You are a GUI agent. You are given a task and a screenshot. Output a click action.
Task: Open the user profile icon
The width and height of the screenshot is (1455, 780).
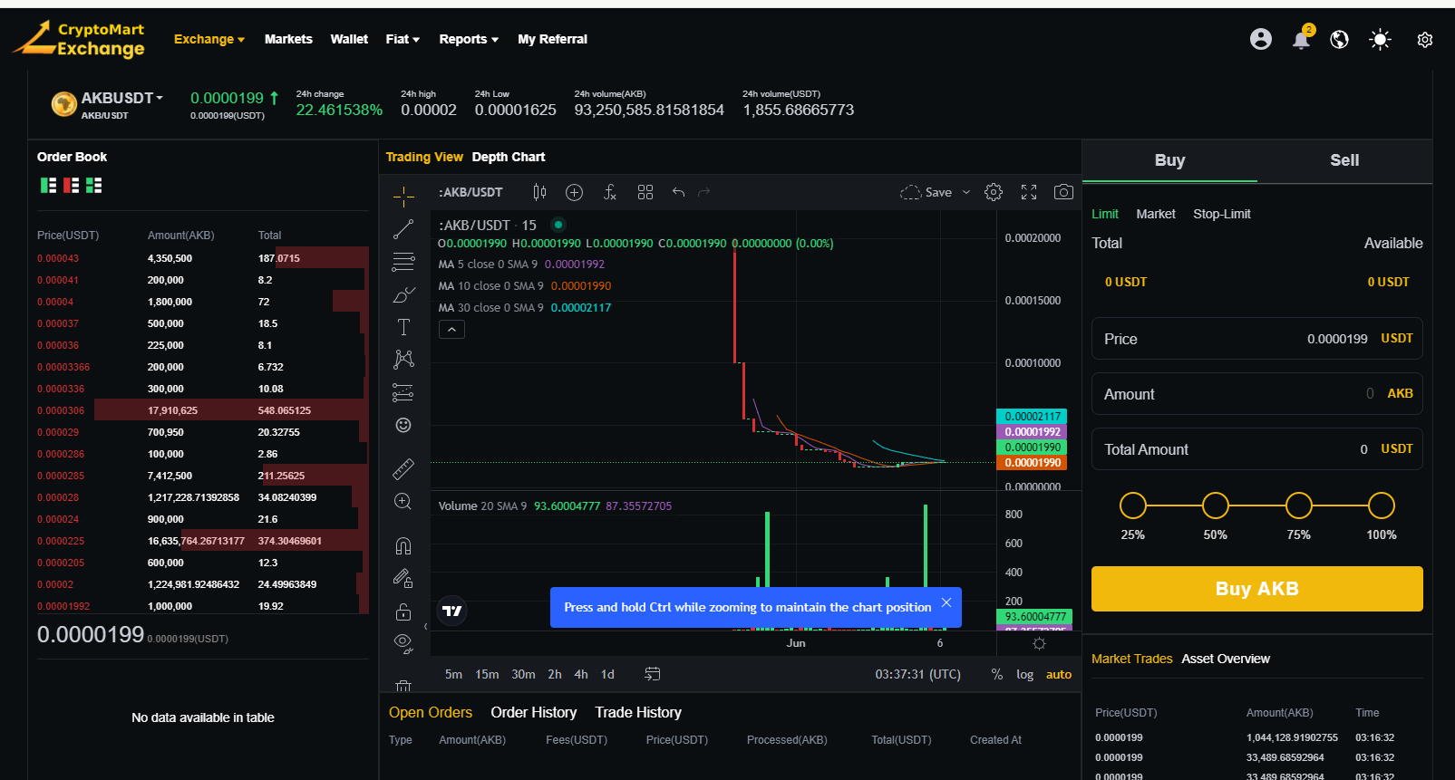click(x=1260, y=39)
